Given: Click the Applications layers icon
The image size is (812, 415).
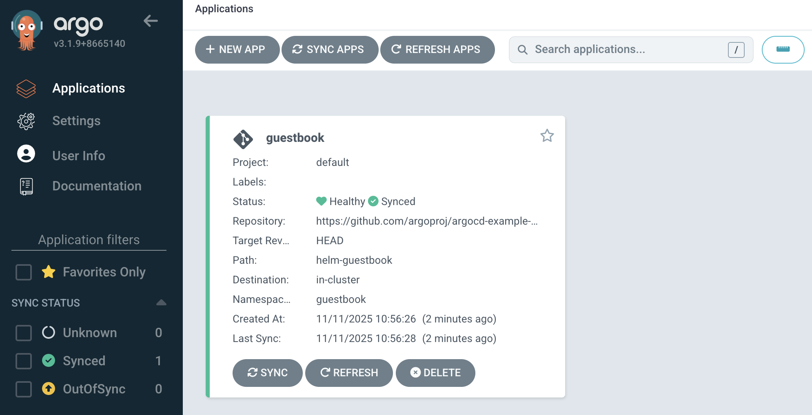Looking at the screenshot, I should tap(26, 88).
